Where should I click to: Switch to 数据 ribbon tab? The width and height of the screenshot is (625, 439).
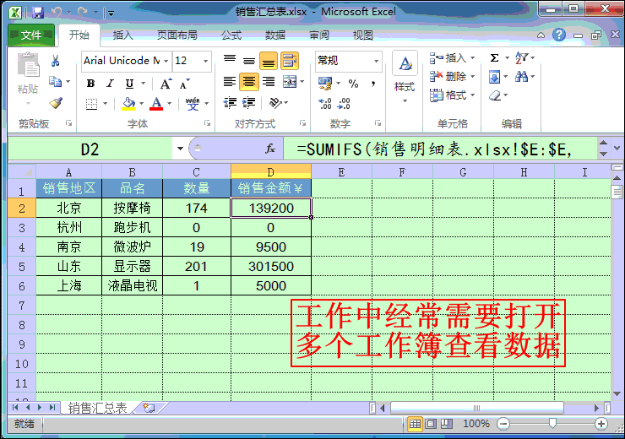coord(275,35)
